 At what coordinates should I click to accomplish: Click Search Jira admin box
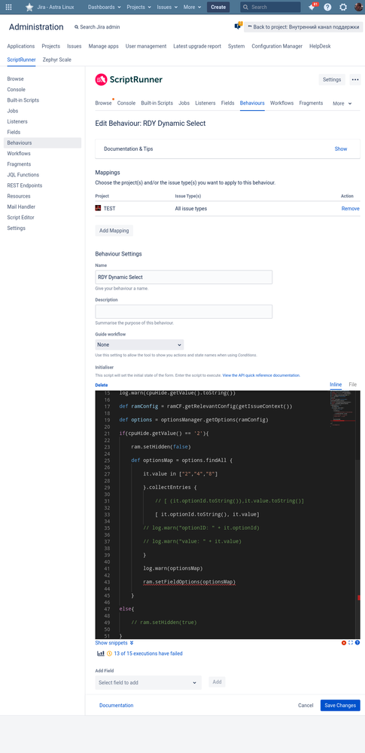[97, 27]
